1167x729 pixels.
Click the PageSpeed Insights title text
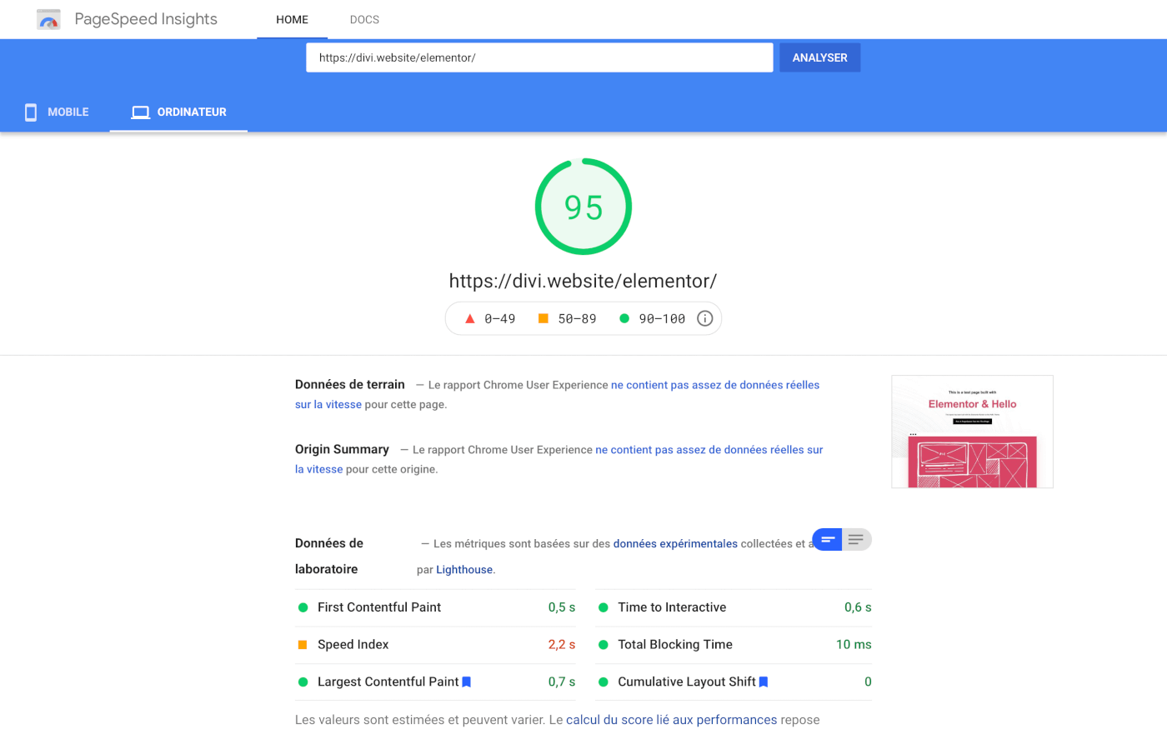point(146,19)
